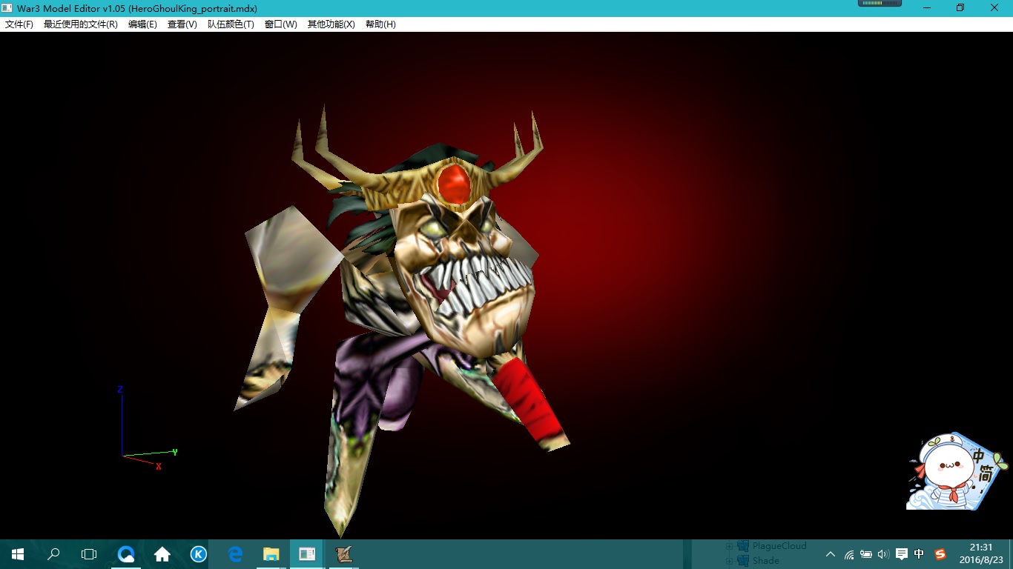Click the War3 Model Editor title bar icon
The height and width of the screenshot is (569, 1013).
point(7,8)
